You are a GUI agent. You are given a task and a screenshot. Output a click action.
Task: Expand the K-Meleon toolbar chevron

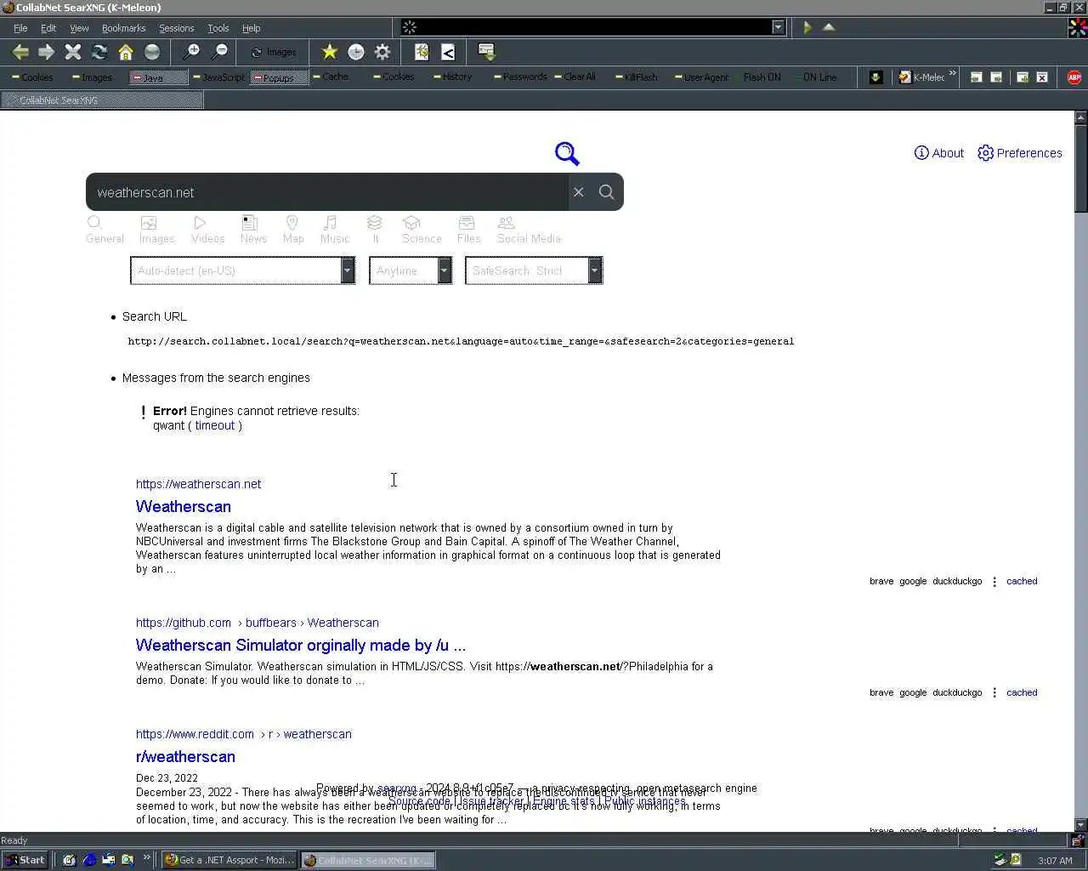click(x=953, y=74)
